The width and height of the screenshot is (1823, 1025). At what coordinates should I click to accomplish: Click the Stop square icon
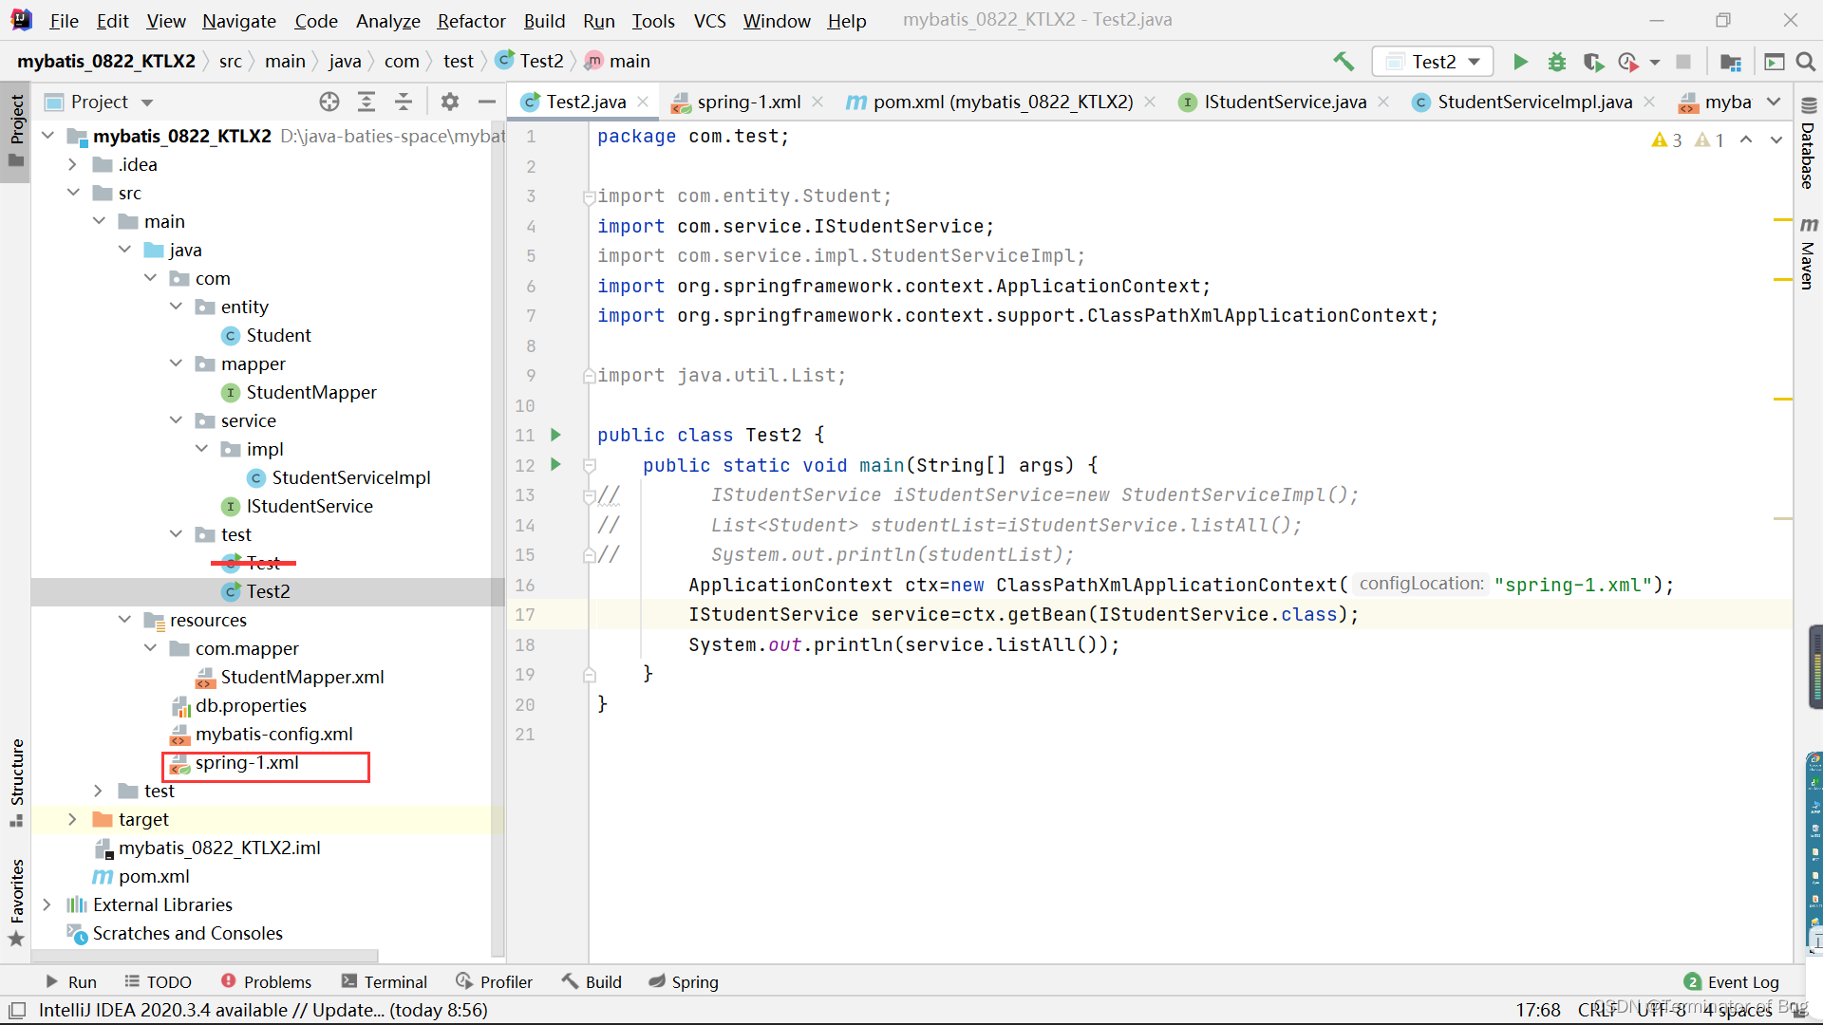(1683, 62)
